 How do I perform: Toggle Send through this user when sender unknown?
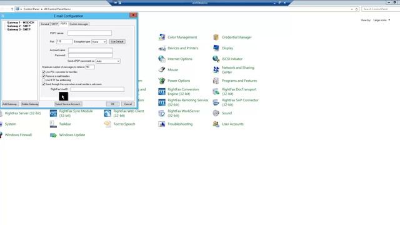tap(44, 84)
